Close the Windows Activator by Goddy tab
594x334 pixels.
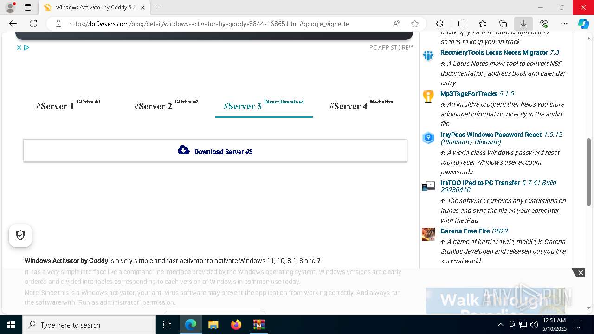[x=142, y=7]
